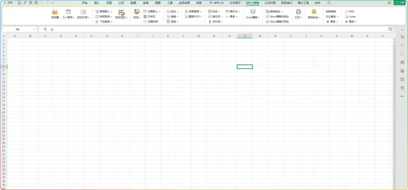Click the three-dots more icon in sidebar

[x=402, y=96]
